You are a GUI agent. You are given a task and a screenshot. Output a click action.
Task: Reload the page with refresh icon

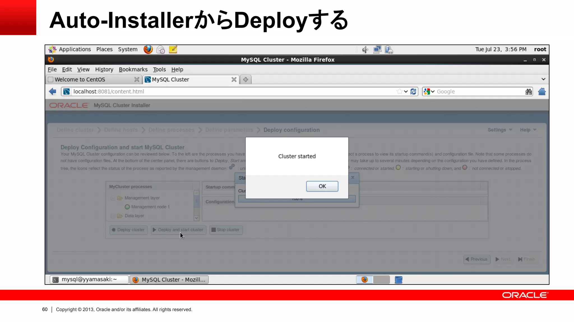tap(413, 91)
